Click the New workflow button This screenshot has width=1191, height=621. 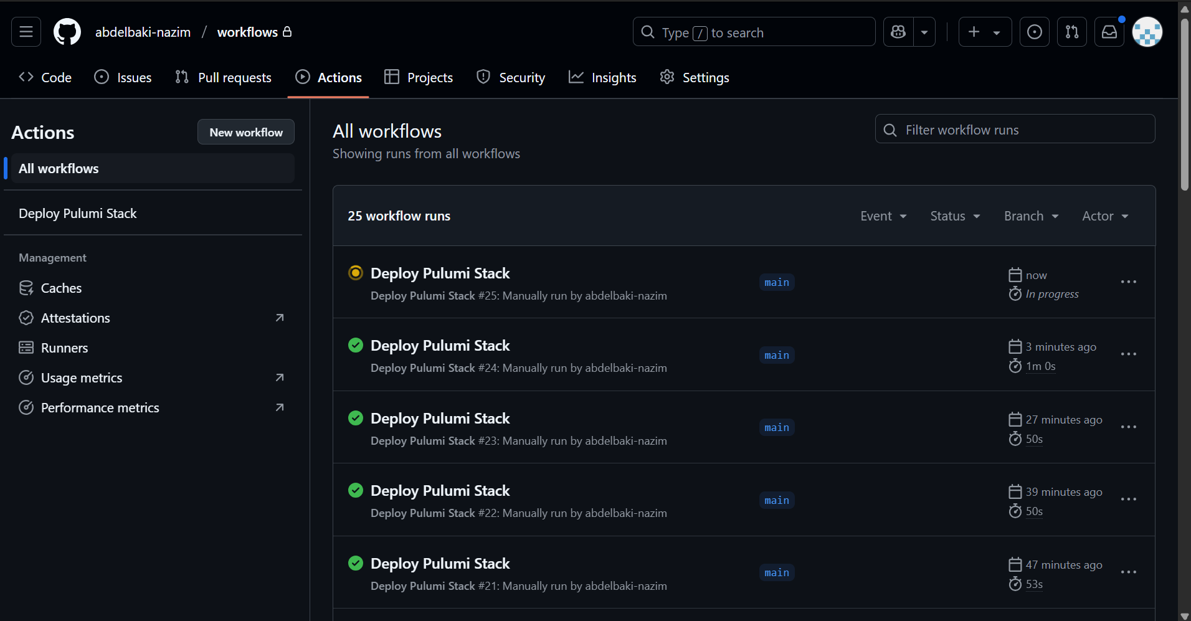(246, 132)
